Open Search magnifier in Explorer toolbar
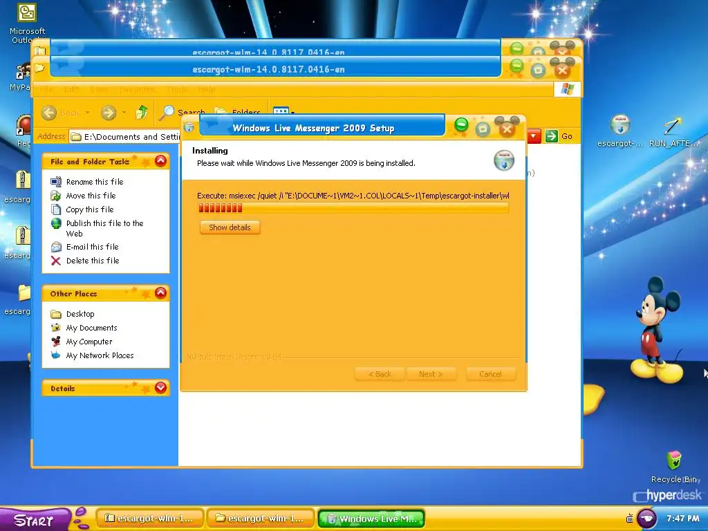708x531 pixels. point(167,112)
